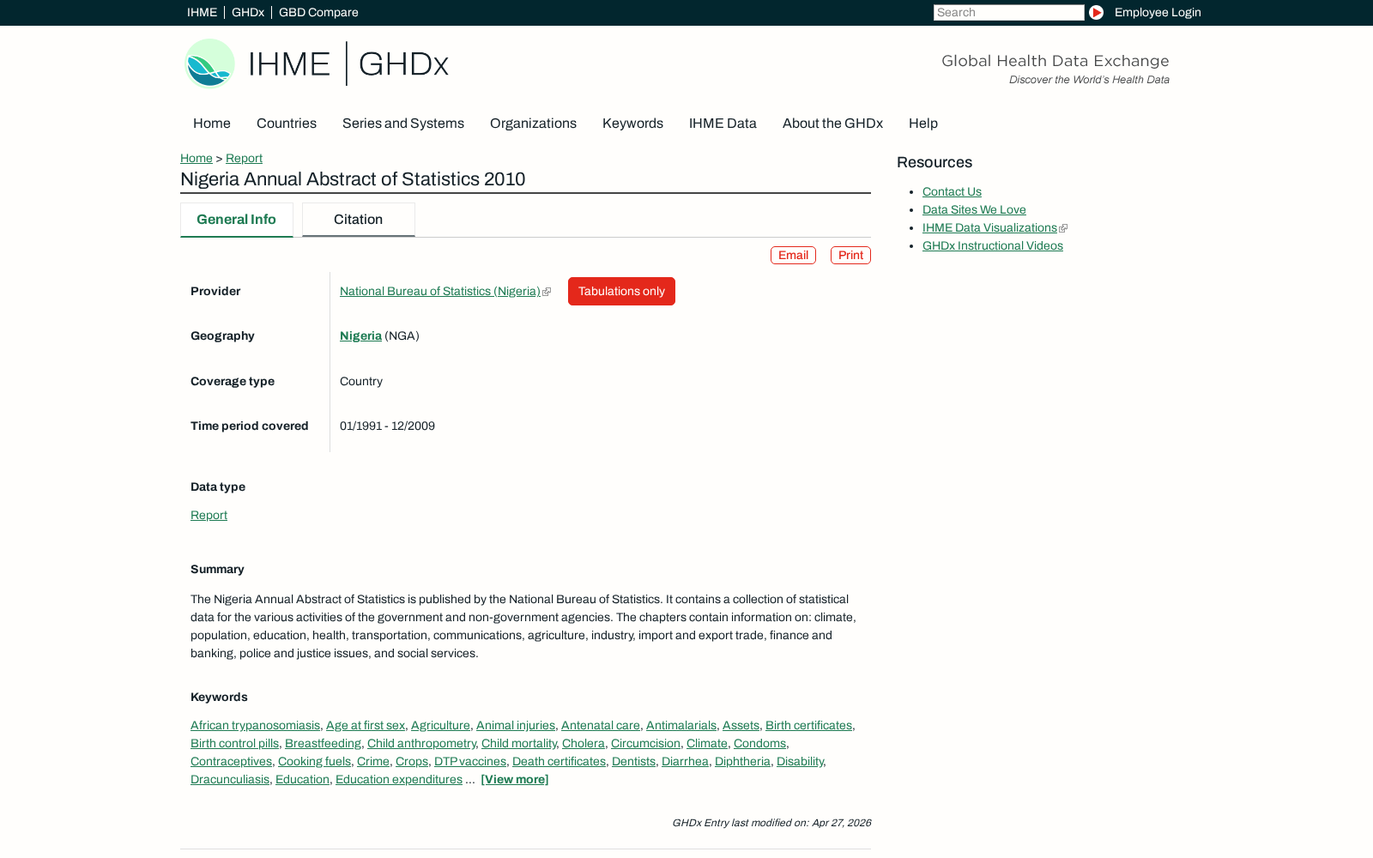Open Antimalarials keyword link

(x=681, y=725)
